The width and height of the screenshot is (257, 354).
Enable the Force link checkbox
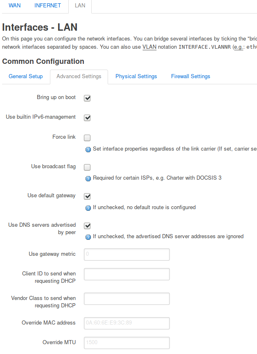point(87,138)
